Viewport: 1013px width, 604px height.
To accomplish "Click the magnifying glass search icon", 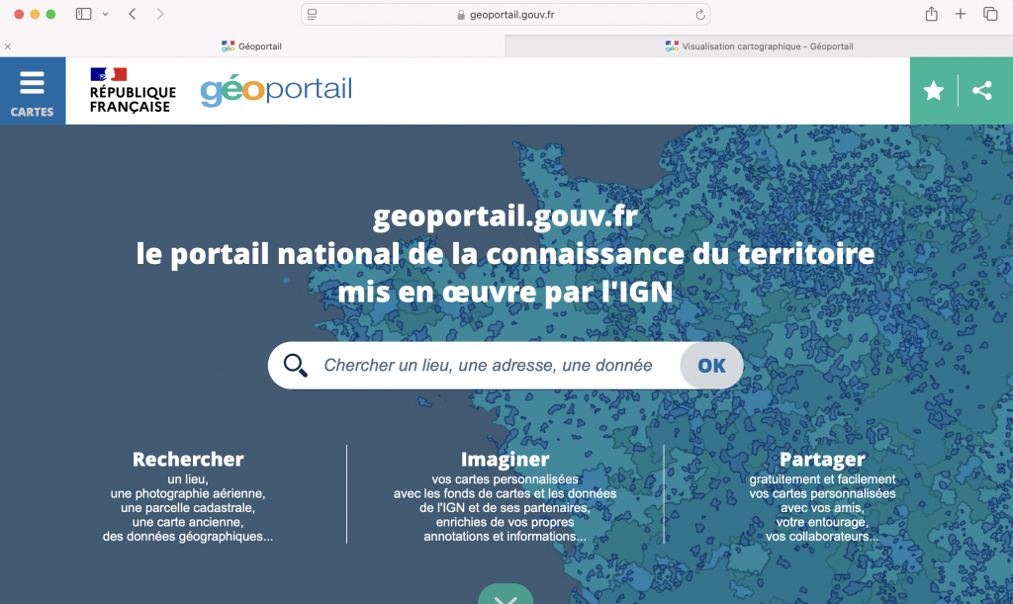I will 295,366.
